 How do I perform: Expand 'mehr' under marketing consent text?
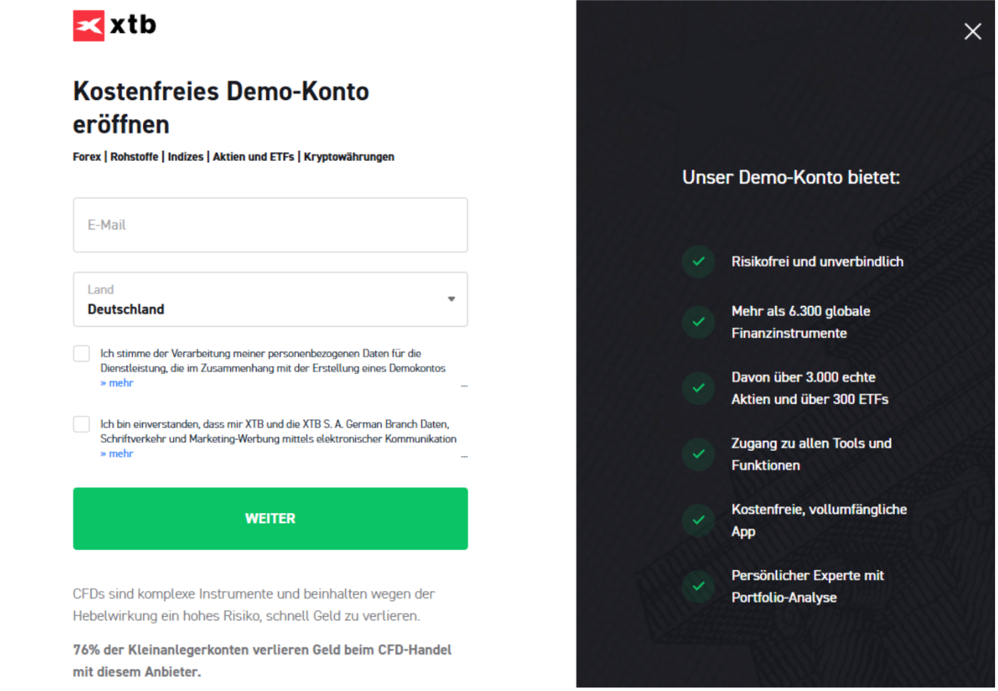click(117, 454)
